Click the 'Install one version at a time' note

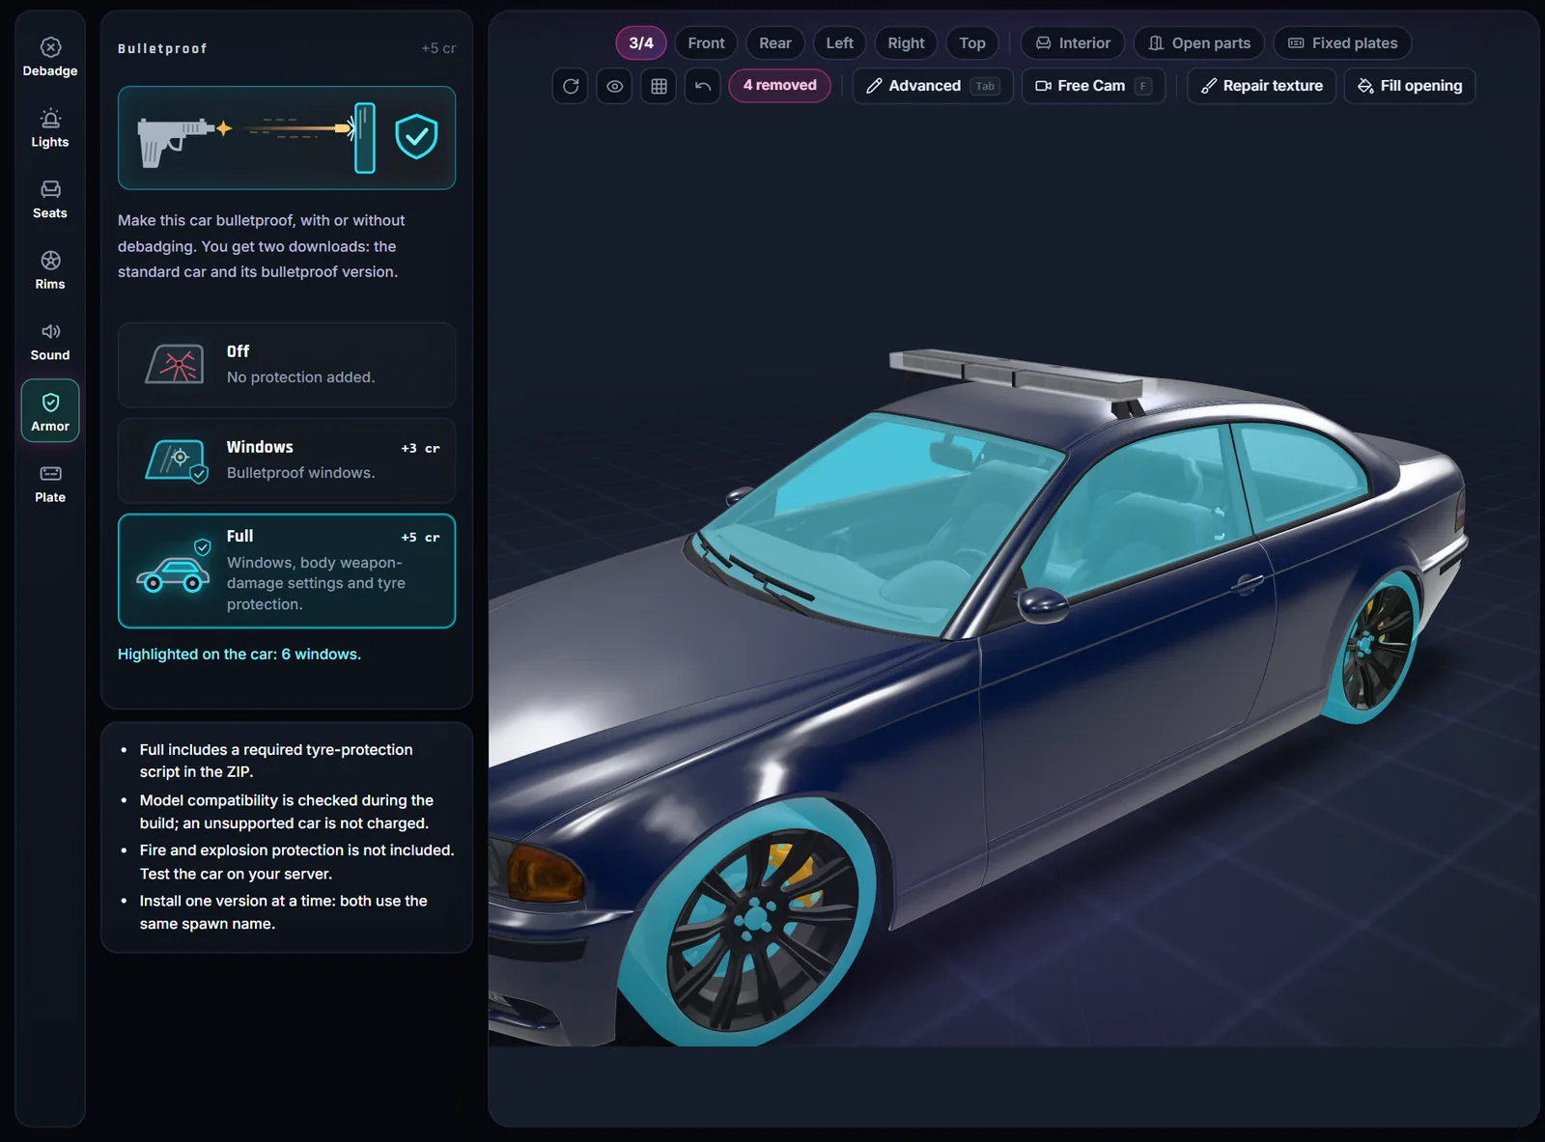point(283,911)
